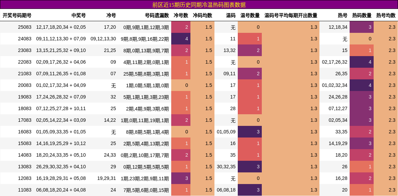Image resolution: width=398 pixels, height=196 pixels.
Task: Select cold numbers 19,29,31 cell
Action: (107, 178)
